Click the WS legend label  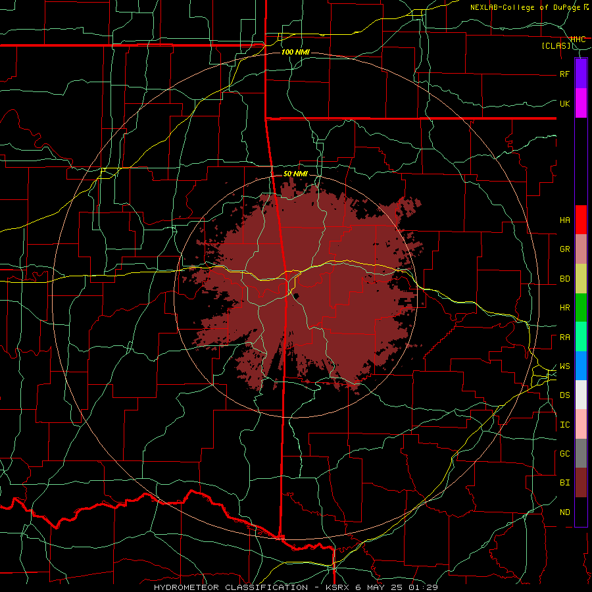(x=564, y=366)
